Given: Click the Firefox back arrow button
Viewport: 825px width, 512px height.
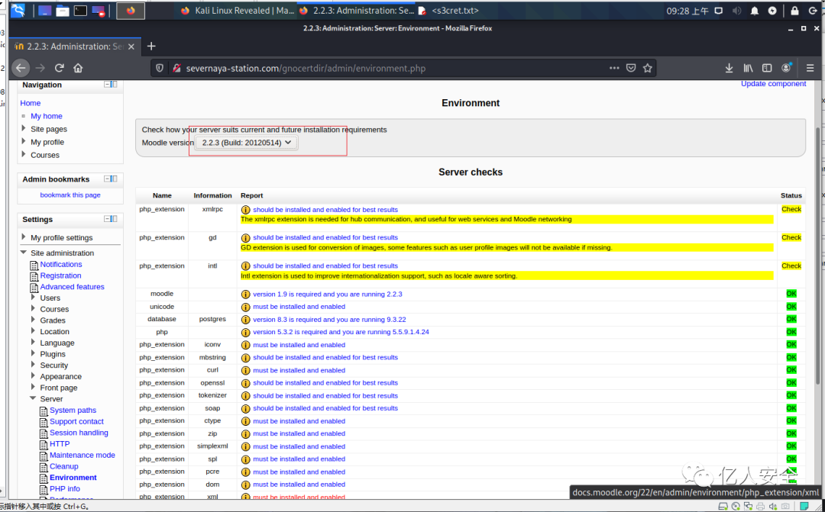Looking at the screenshot, I should (x=20, y=68).
